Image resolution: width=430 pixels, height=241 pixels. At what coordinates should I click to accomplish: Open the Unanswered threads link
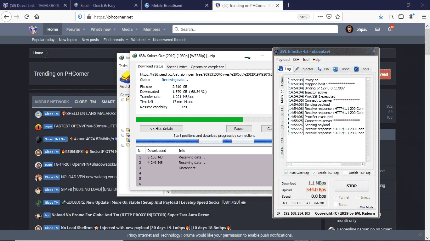170,40
